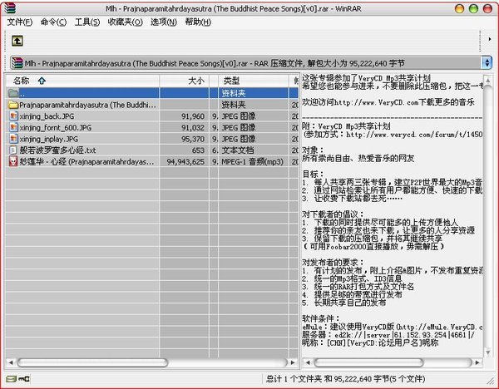Click folder icon of Prajnaparamitahrdayasutra row
Viewport: 499px width, 389px height.
pyautogui.click(x=13, y=105)
